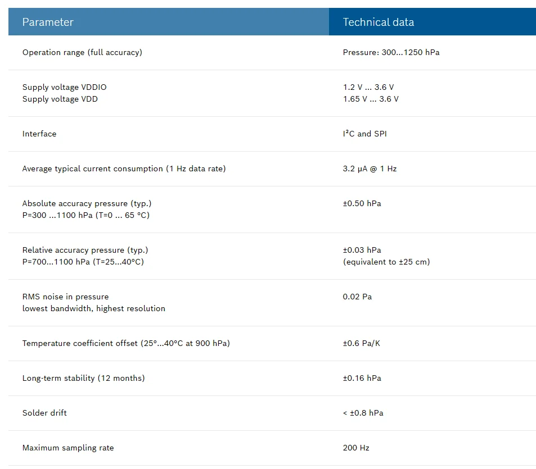Image resolution: width=536 pixels, height=469 pixels.
Task: Click the I²C and SPI value
Action: [x=364, y=134]
